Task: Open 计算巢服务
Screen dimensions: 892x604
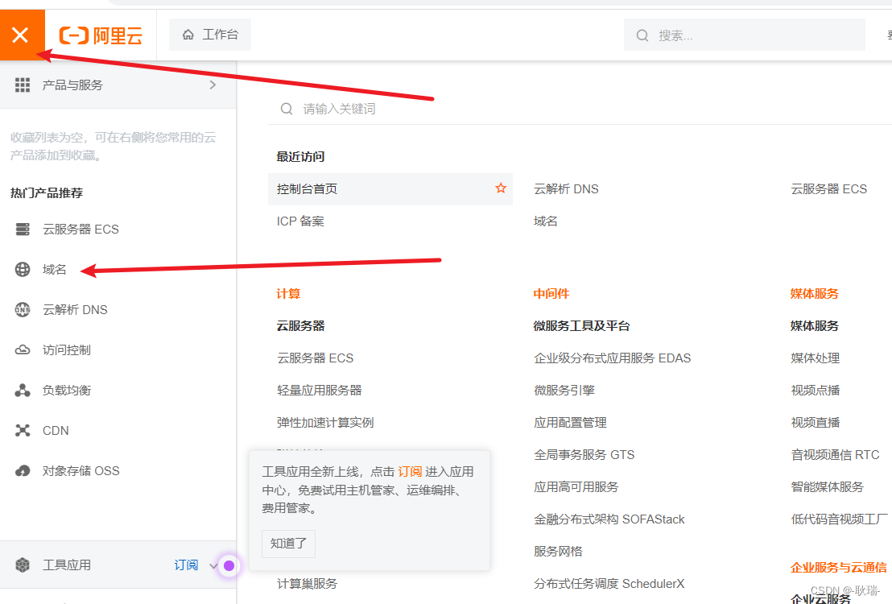Action: click(308, 584)
